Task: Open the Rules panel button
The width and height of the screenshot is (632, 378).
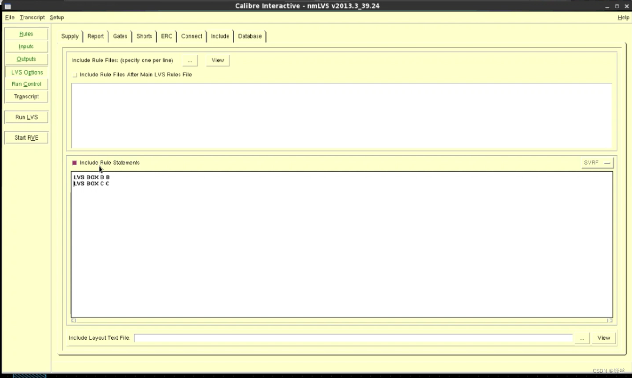Action: pos(26,34)
